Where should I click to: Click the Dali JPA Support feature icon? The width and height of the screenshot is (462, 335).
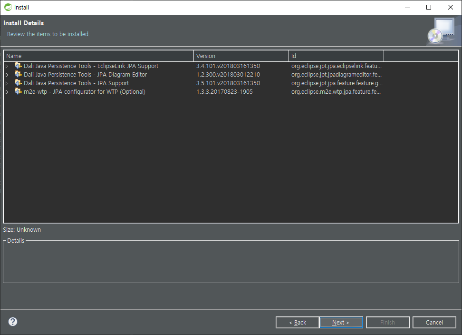point(18,83)
